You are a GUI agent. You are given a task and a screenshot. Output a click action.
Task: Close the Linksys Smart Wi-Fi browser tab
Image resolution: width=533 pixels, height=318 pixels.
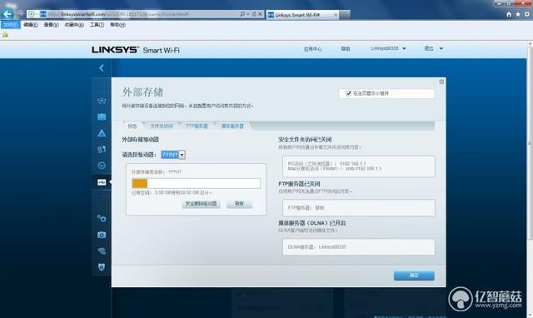click(336, 15)
